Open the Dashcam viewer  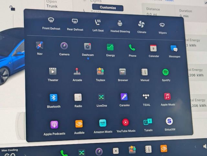(88, 47)
